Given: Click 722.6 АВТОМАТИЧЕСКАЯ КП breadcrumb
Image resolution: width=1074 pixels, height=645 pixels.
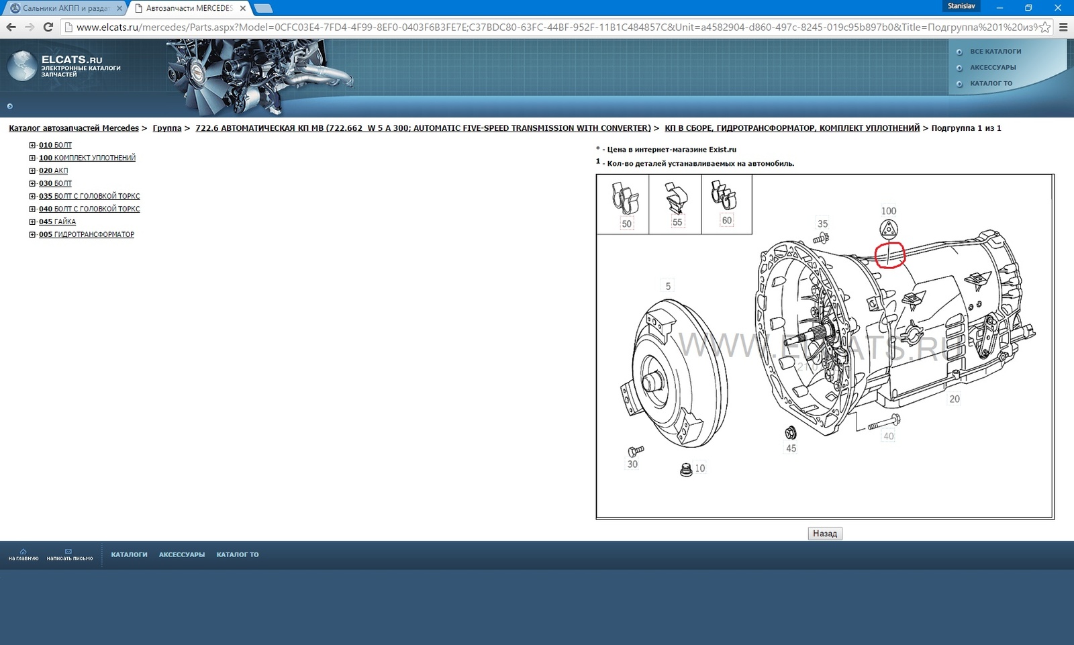Looking at the screenshot, I should pos(423,128).
